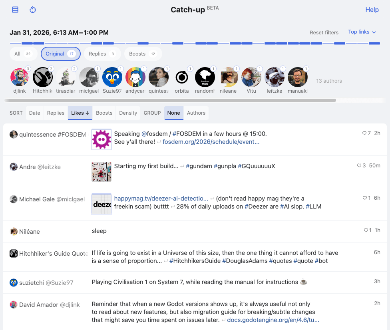
Task: Click the randomMDN author avatar
Action: pyautogui.click(x=205, y=77)
